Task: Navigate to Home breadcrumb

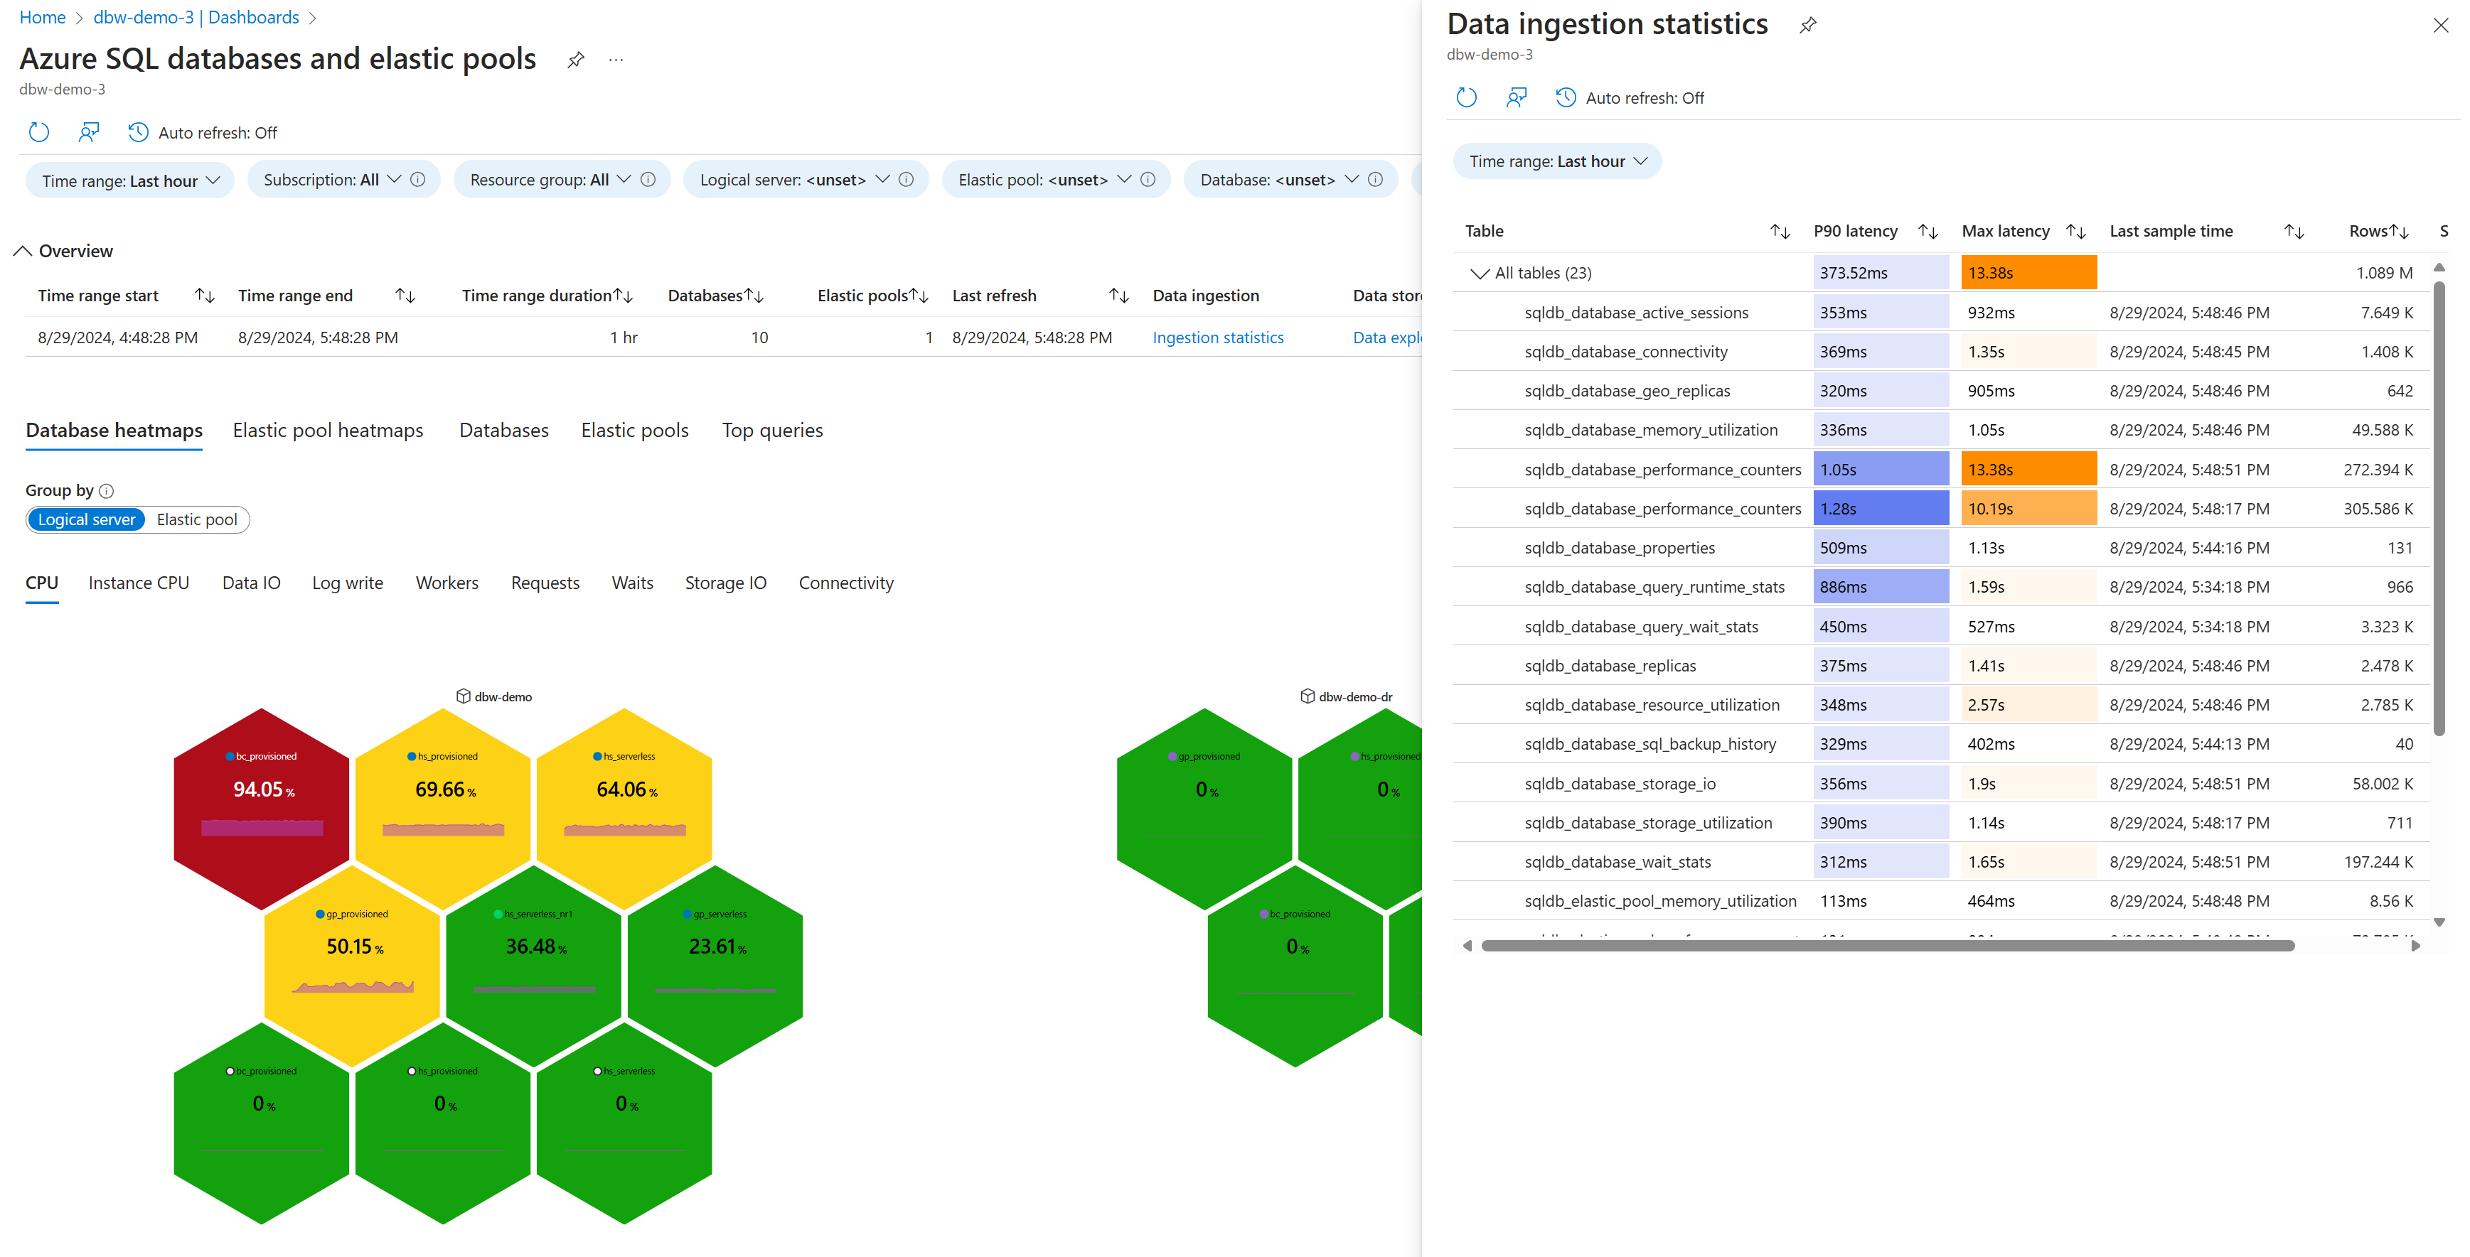Action: [42, 17]
